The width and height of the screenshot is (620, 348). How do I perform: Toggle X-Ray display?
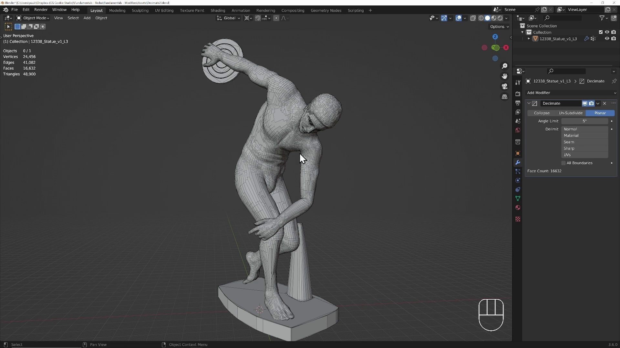[x=473, y=18]
